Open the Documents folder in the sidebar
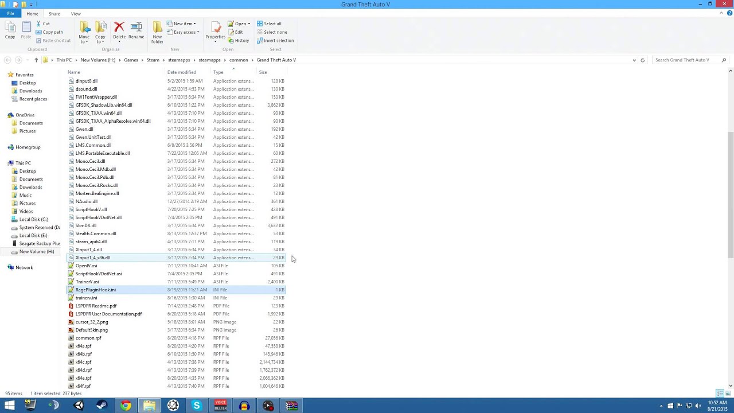 pyautogui.click(x=31, y=179)
